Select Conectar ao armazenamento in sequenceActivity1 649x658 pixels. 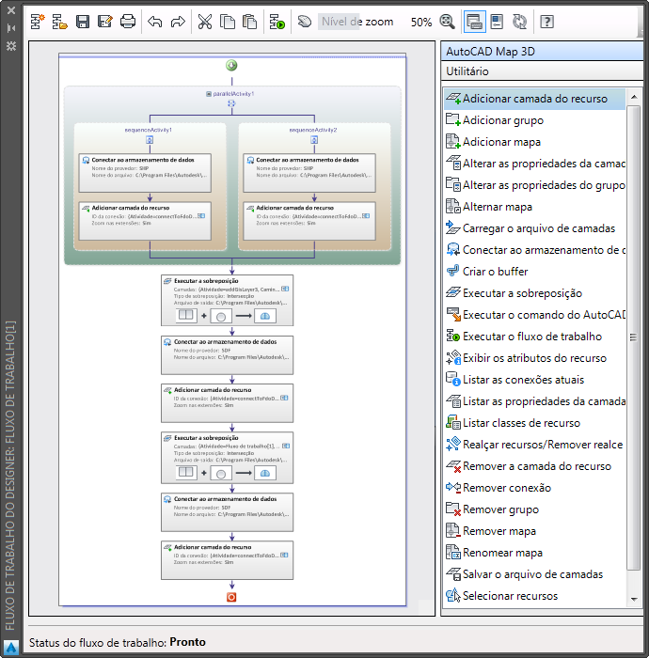pyautogui.click(x=145, y=173)
